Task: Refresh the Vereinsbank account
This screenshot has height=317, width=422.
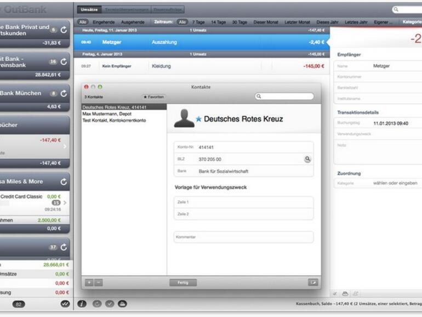Action: point(64,61)
